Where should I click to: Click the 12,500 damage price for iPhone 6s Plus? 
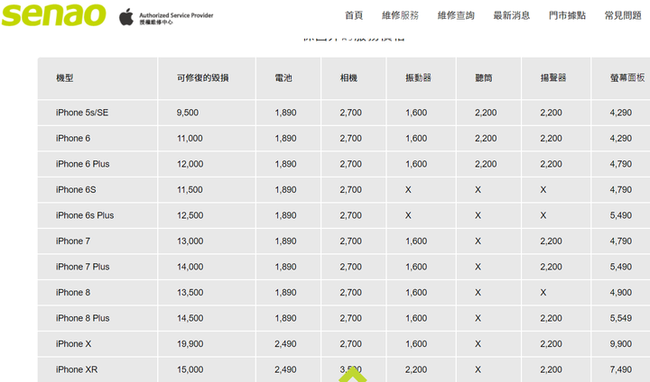click(190, 215)
